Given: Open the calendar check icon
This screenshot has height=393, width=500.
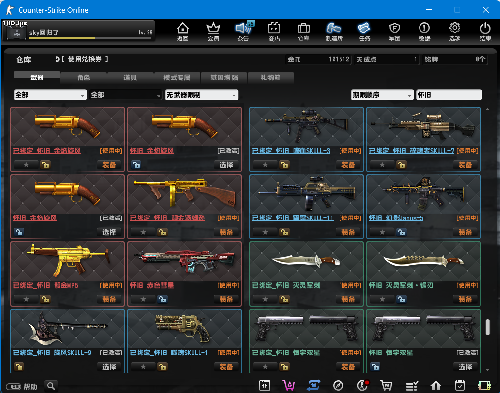Looking at the screenshot, I should 460,385.
